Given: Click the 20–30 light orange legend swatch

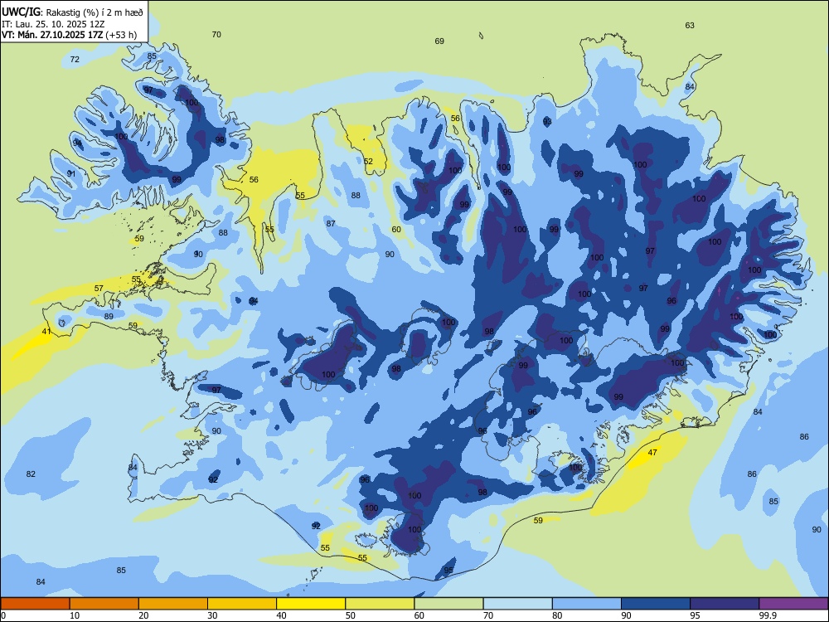Looking at the screenshot, I should pos(173,604).
